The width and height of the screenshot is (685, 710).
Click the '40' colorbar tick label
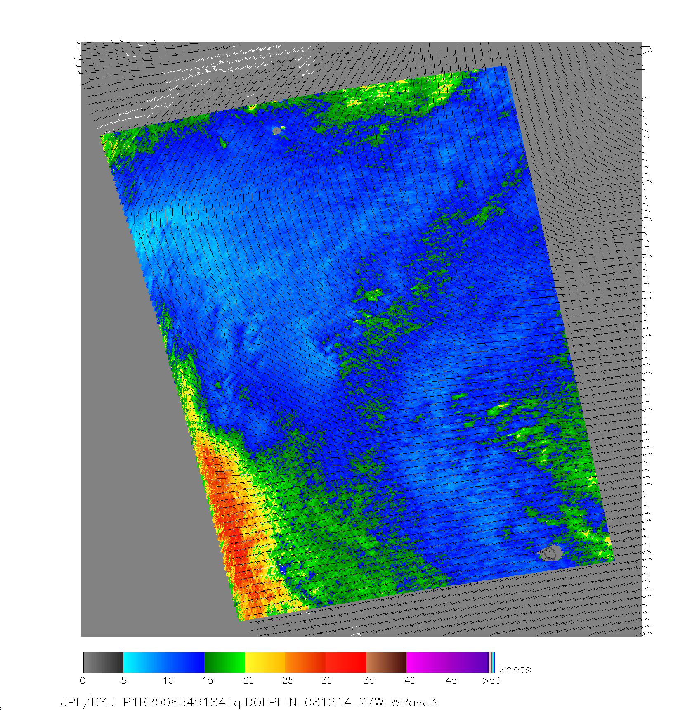(410, 680)
